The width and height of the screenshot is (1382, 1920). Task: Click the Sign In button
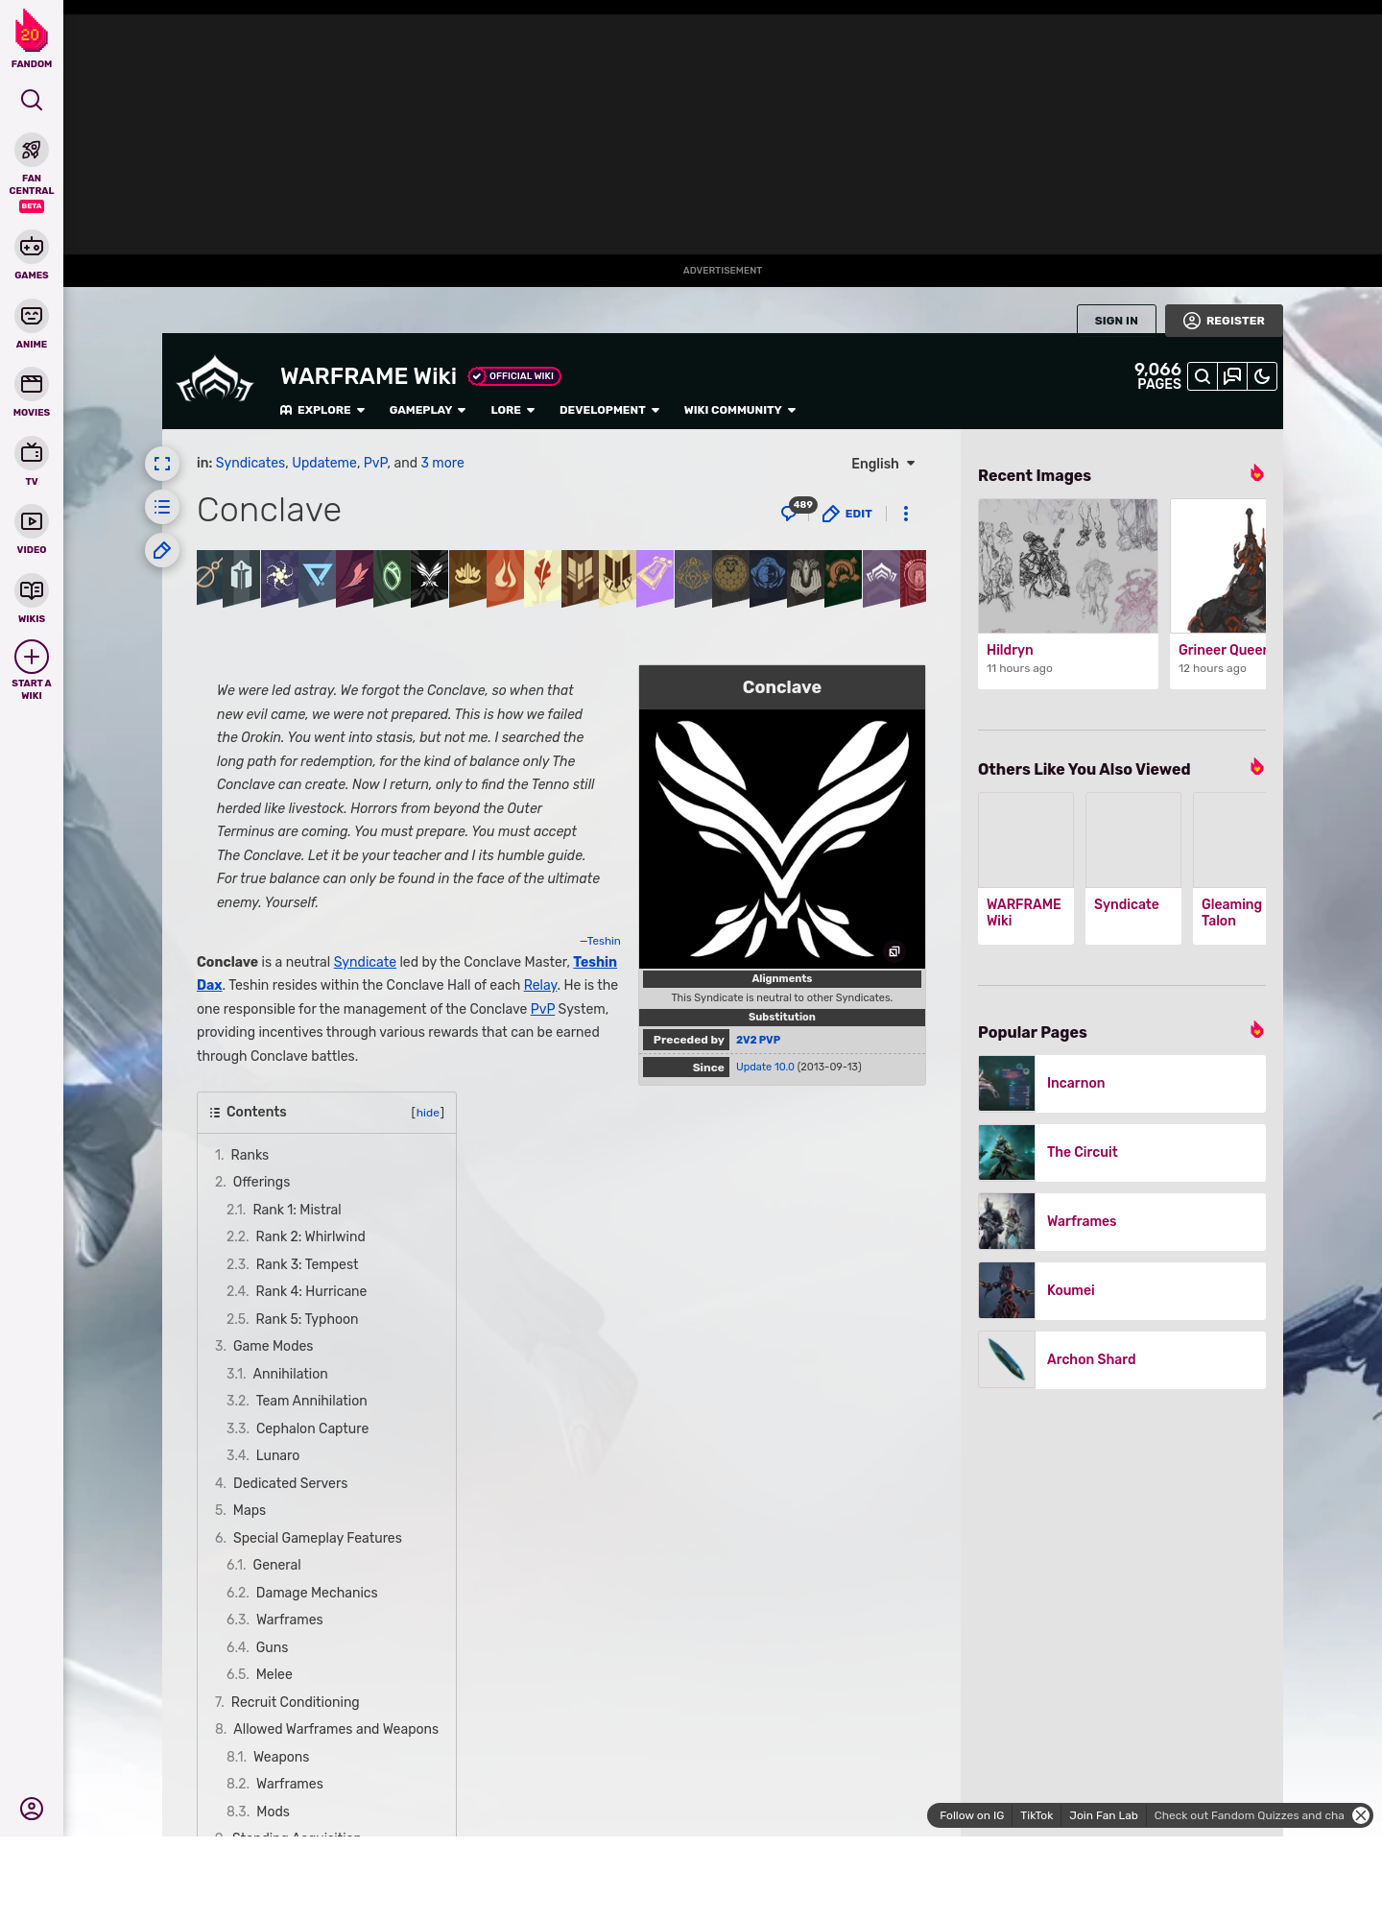pos(1116,321)
